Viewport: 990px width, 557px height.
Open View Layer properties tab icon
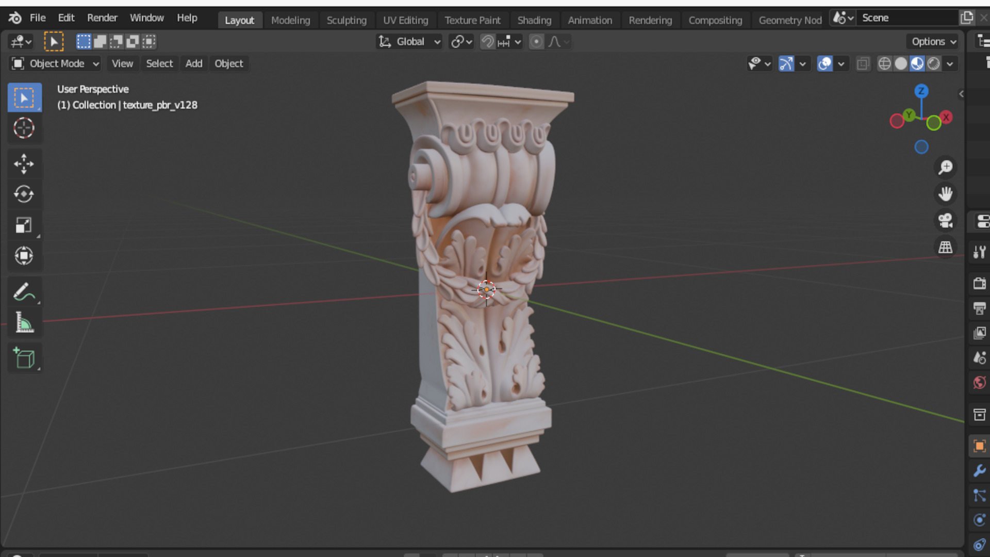click(x=979, y=333)
